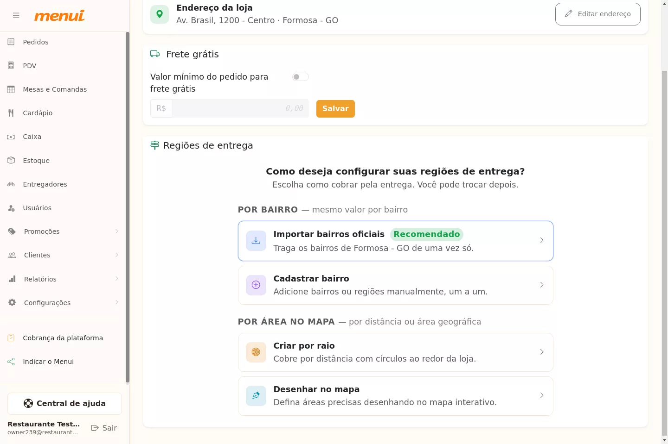Click the Relatórios bar chart icon
Viewport: 668px width, 444px height.
[12, 279]
